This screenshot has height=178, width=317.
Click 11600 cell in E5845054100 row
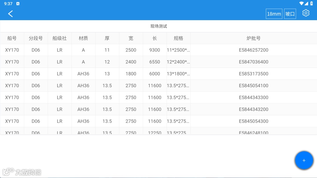(x=155, y=86)
